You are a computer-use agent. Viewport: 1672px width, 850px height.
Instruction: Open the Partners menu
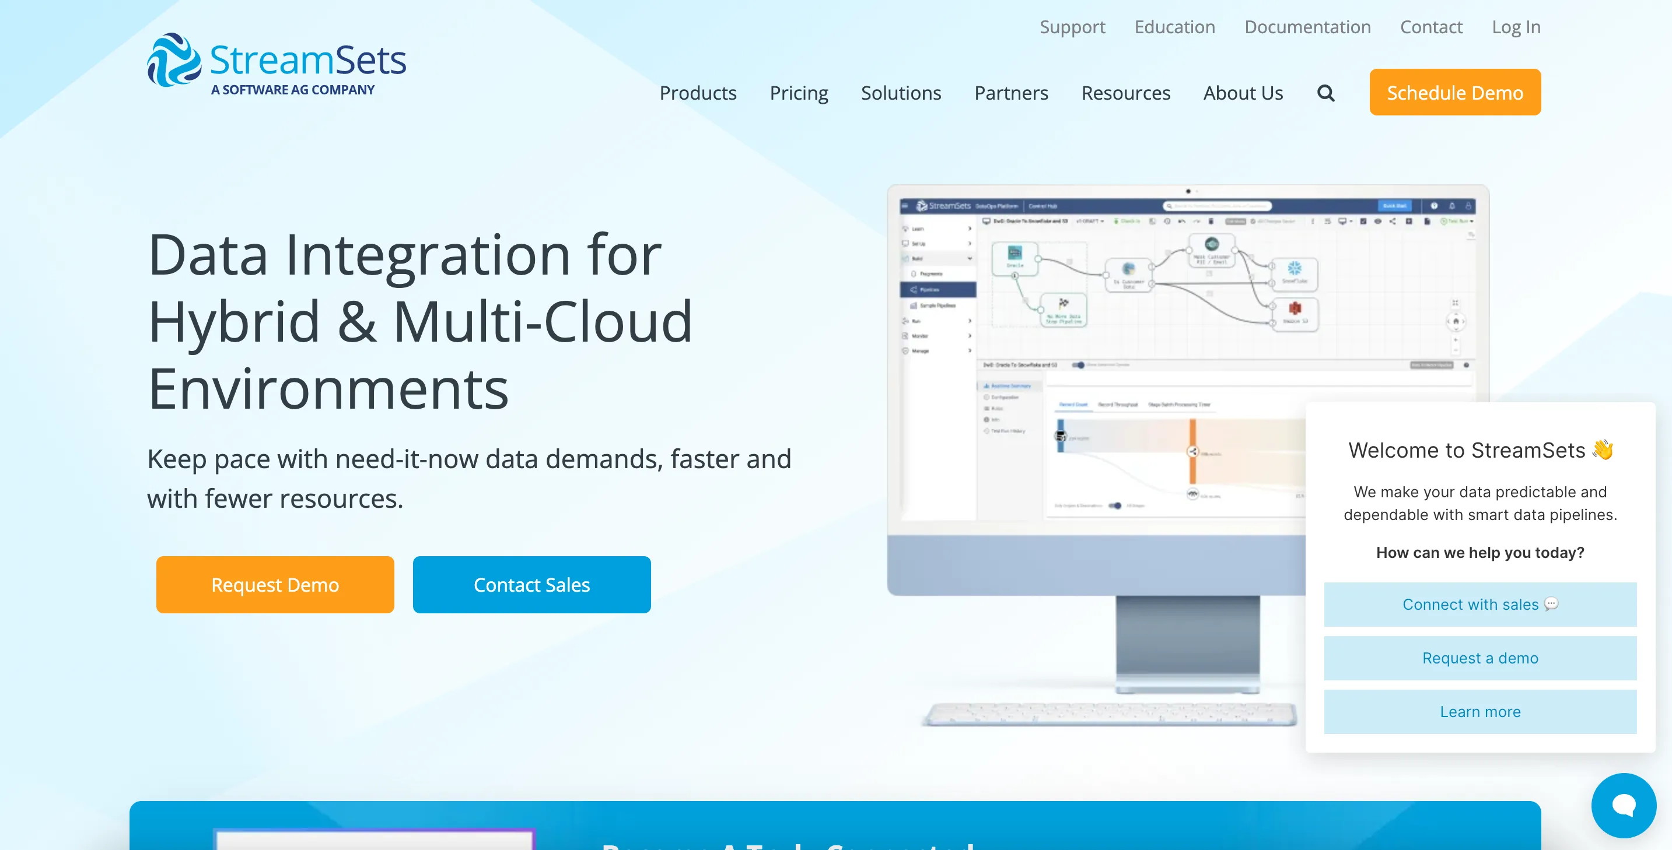(x=1011, y=93)
